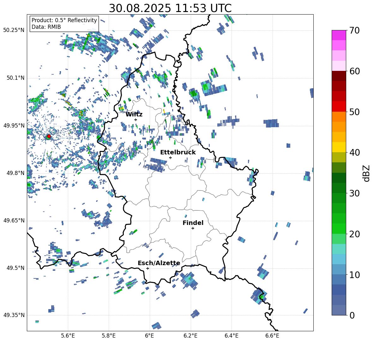Click the 30 colorbar tick label
The height and width of the screenshot is (342, 374).
355,193
